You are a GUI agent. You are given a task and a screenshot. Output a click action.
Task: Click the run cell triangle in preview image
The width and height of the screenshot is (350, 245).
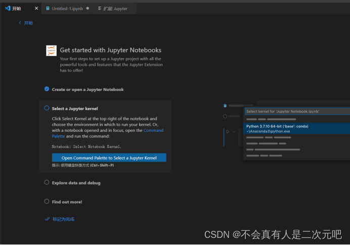pos(228,131)
